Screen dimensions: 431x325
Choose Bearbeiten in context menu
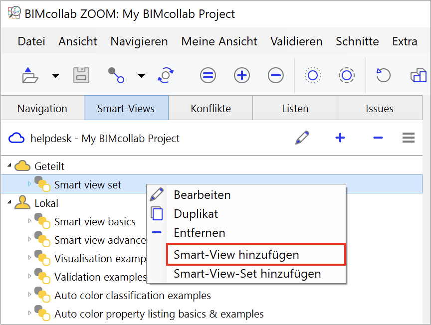[246, 195]
